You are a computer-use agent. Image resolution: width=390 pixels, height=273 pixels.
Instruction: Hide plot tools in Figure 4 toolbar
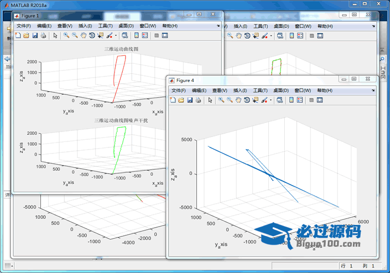(311, 100)
